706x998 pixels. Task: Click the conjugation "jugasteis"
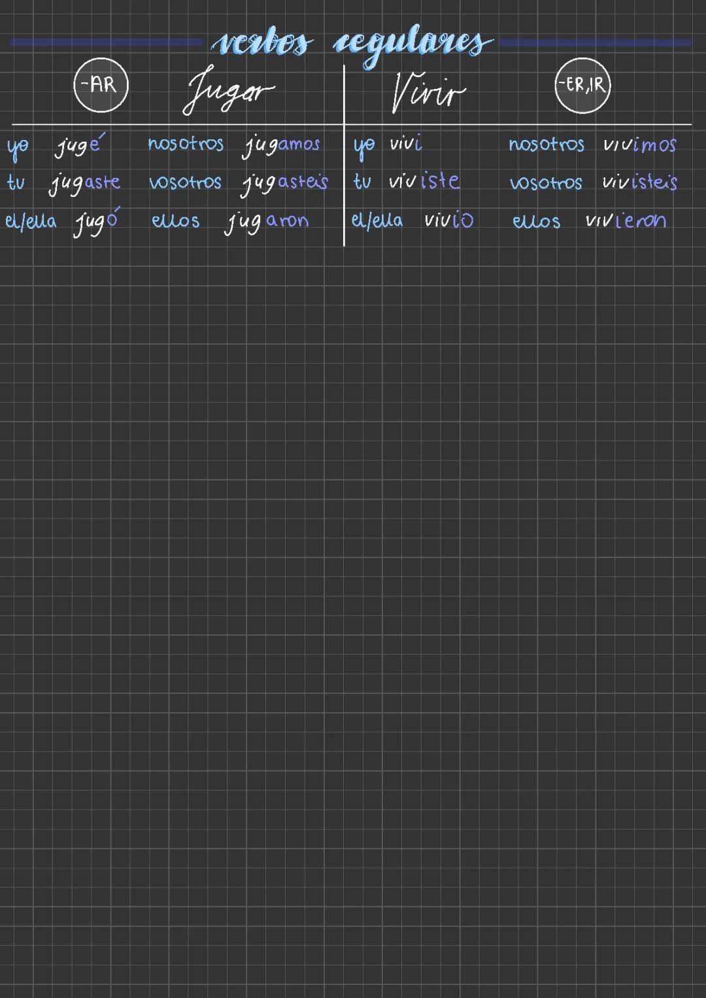tap(284, 183)
